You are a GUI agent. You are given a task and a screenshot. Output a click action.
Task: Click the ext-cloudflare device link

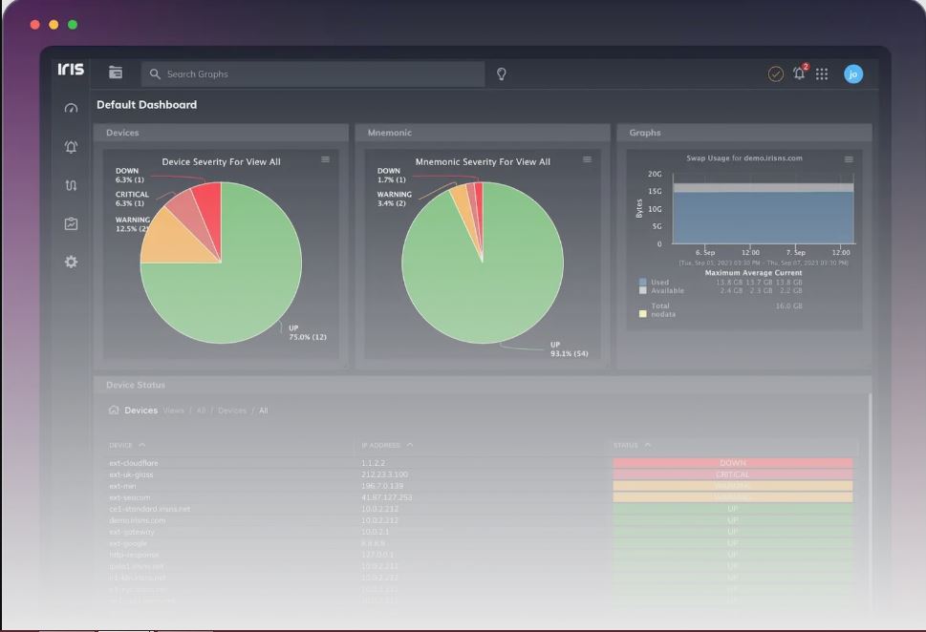coord(134,463)
